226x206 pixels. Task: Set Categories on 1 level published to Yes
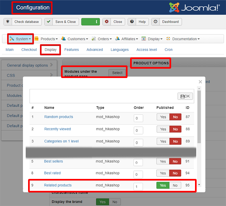(163, 142)
